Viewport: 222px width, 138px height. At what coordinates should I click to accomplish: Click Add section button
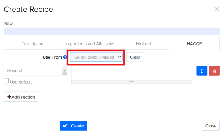(x=21, y=97)
